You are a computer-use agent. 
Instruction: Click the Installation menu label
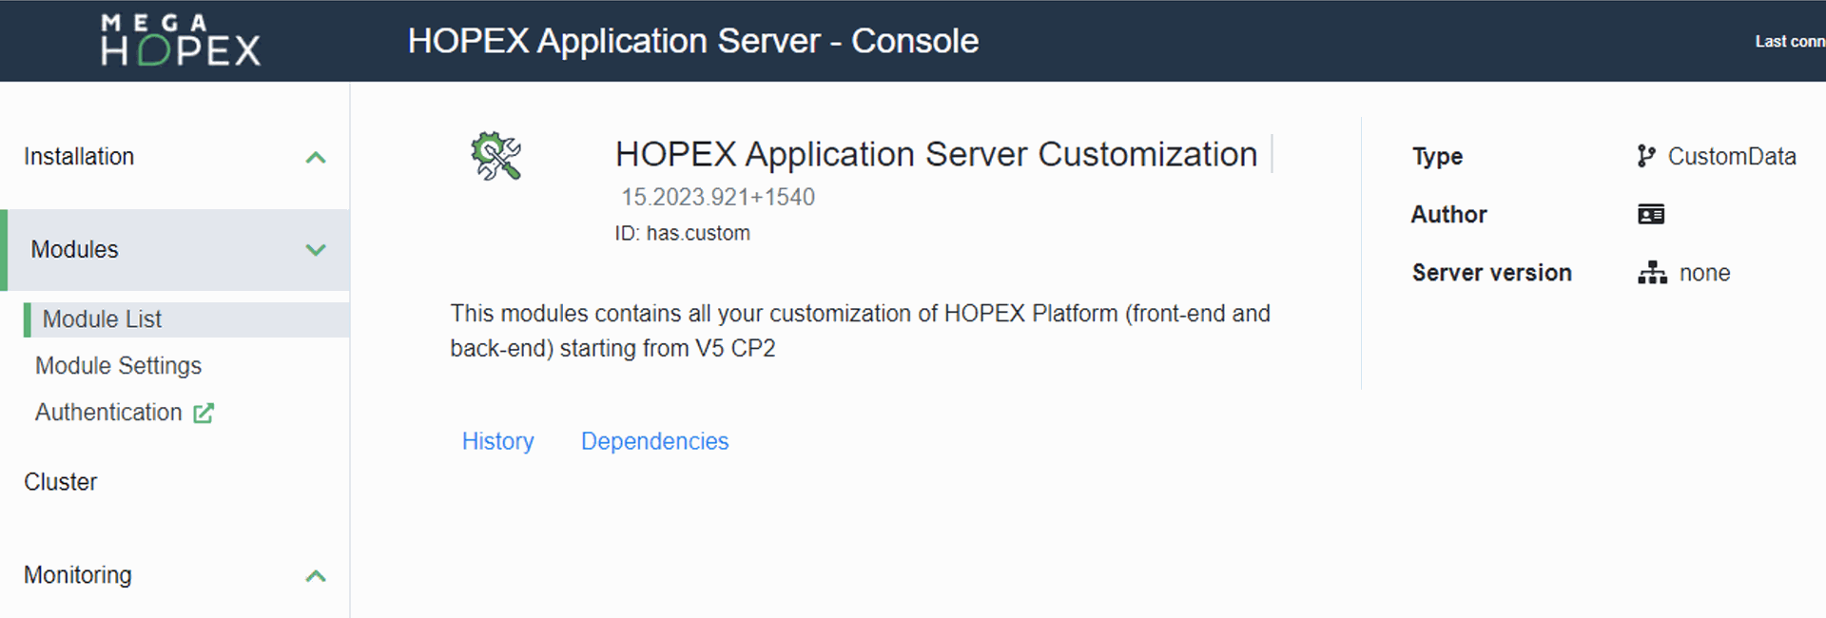(79, 157)
